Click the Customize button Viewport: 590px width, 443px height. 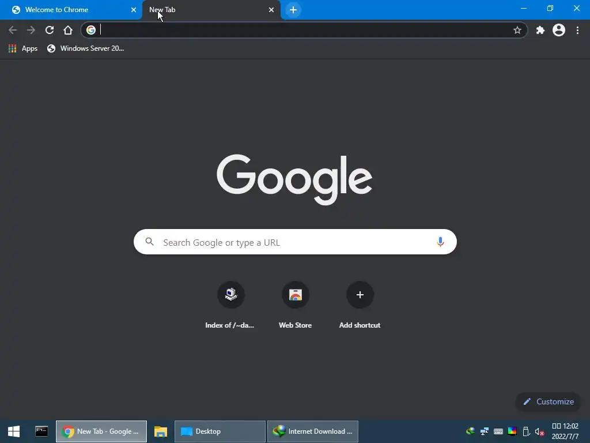(549, 401)
